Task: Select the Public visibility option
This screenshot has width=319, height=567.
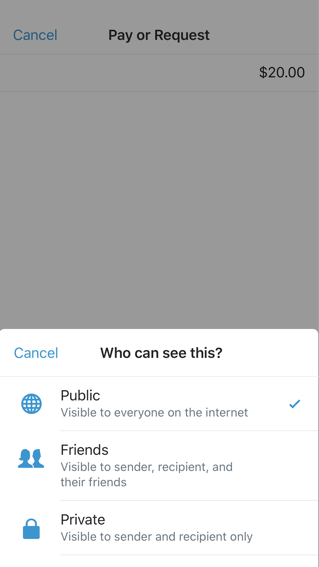Action: (x=159, y=404)
